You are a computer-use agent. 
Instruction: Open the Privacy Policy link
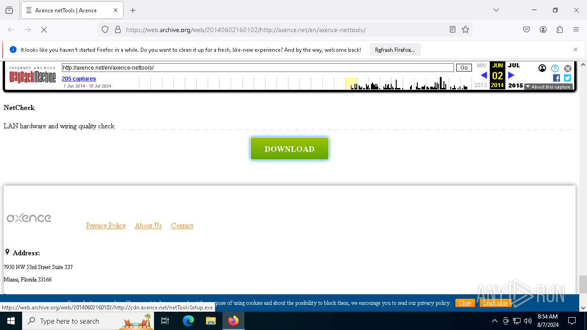click(x=106, y=225)
